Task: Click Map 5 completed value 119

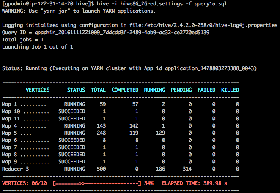Action: pos(134,133)
